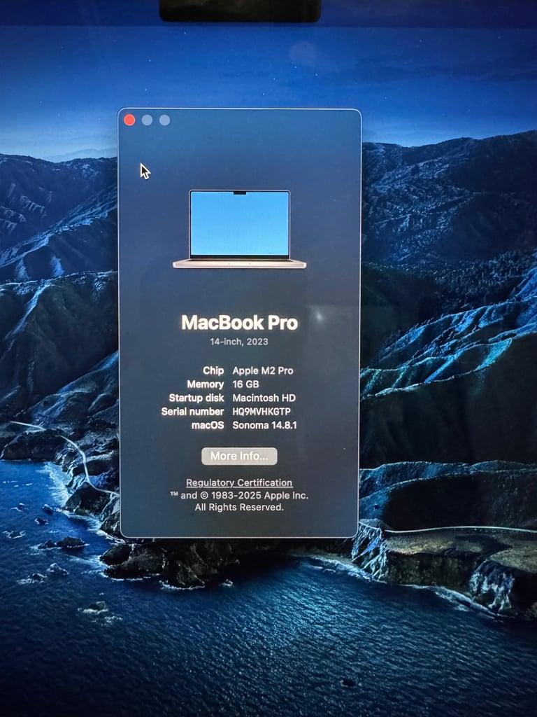Click the MacBook Pro title text
This screenshot has height=717, width=537.
click(x=239, y=322)
